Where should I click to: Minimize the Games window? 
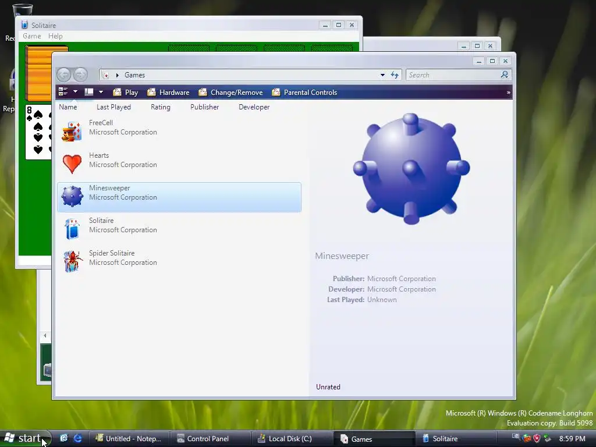pyautogui.click(x=479, y=61)
